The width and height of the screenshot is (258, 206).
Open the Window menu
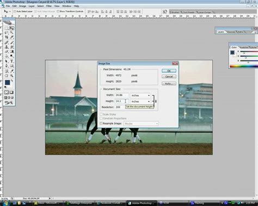[x=67, y=6]
